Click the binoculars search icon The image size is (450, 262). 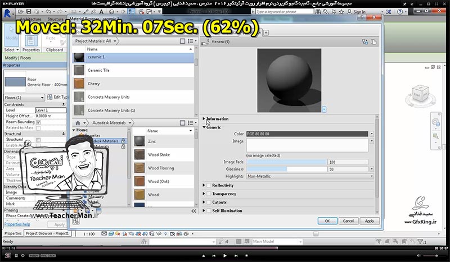pos(318,12)
